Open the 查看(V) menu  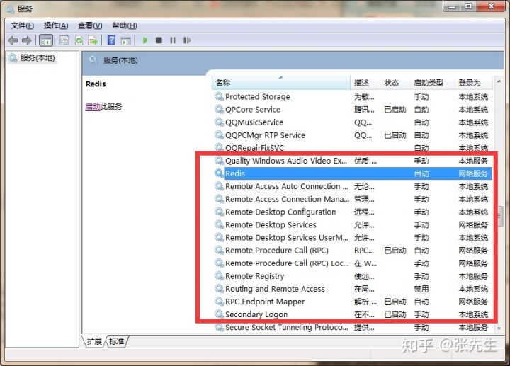[x=90, y=25]
